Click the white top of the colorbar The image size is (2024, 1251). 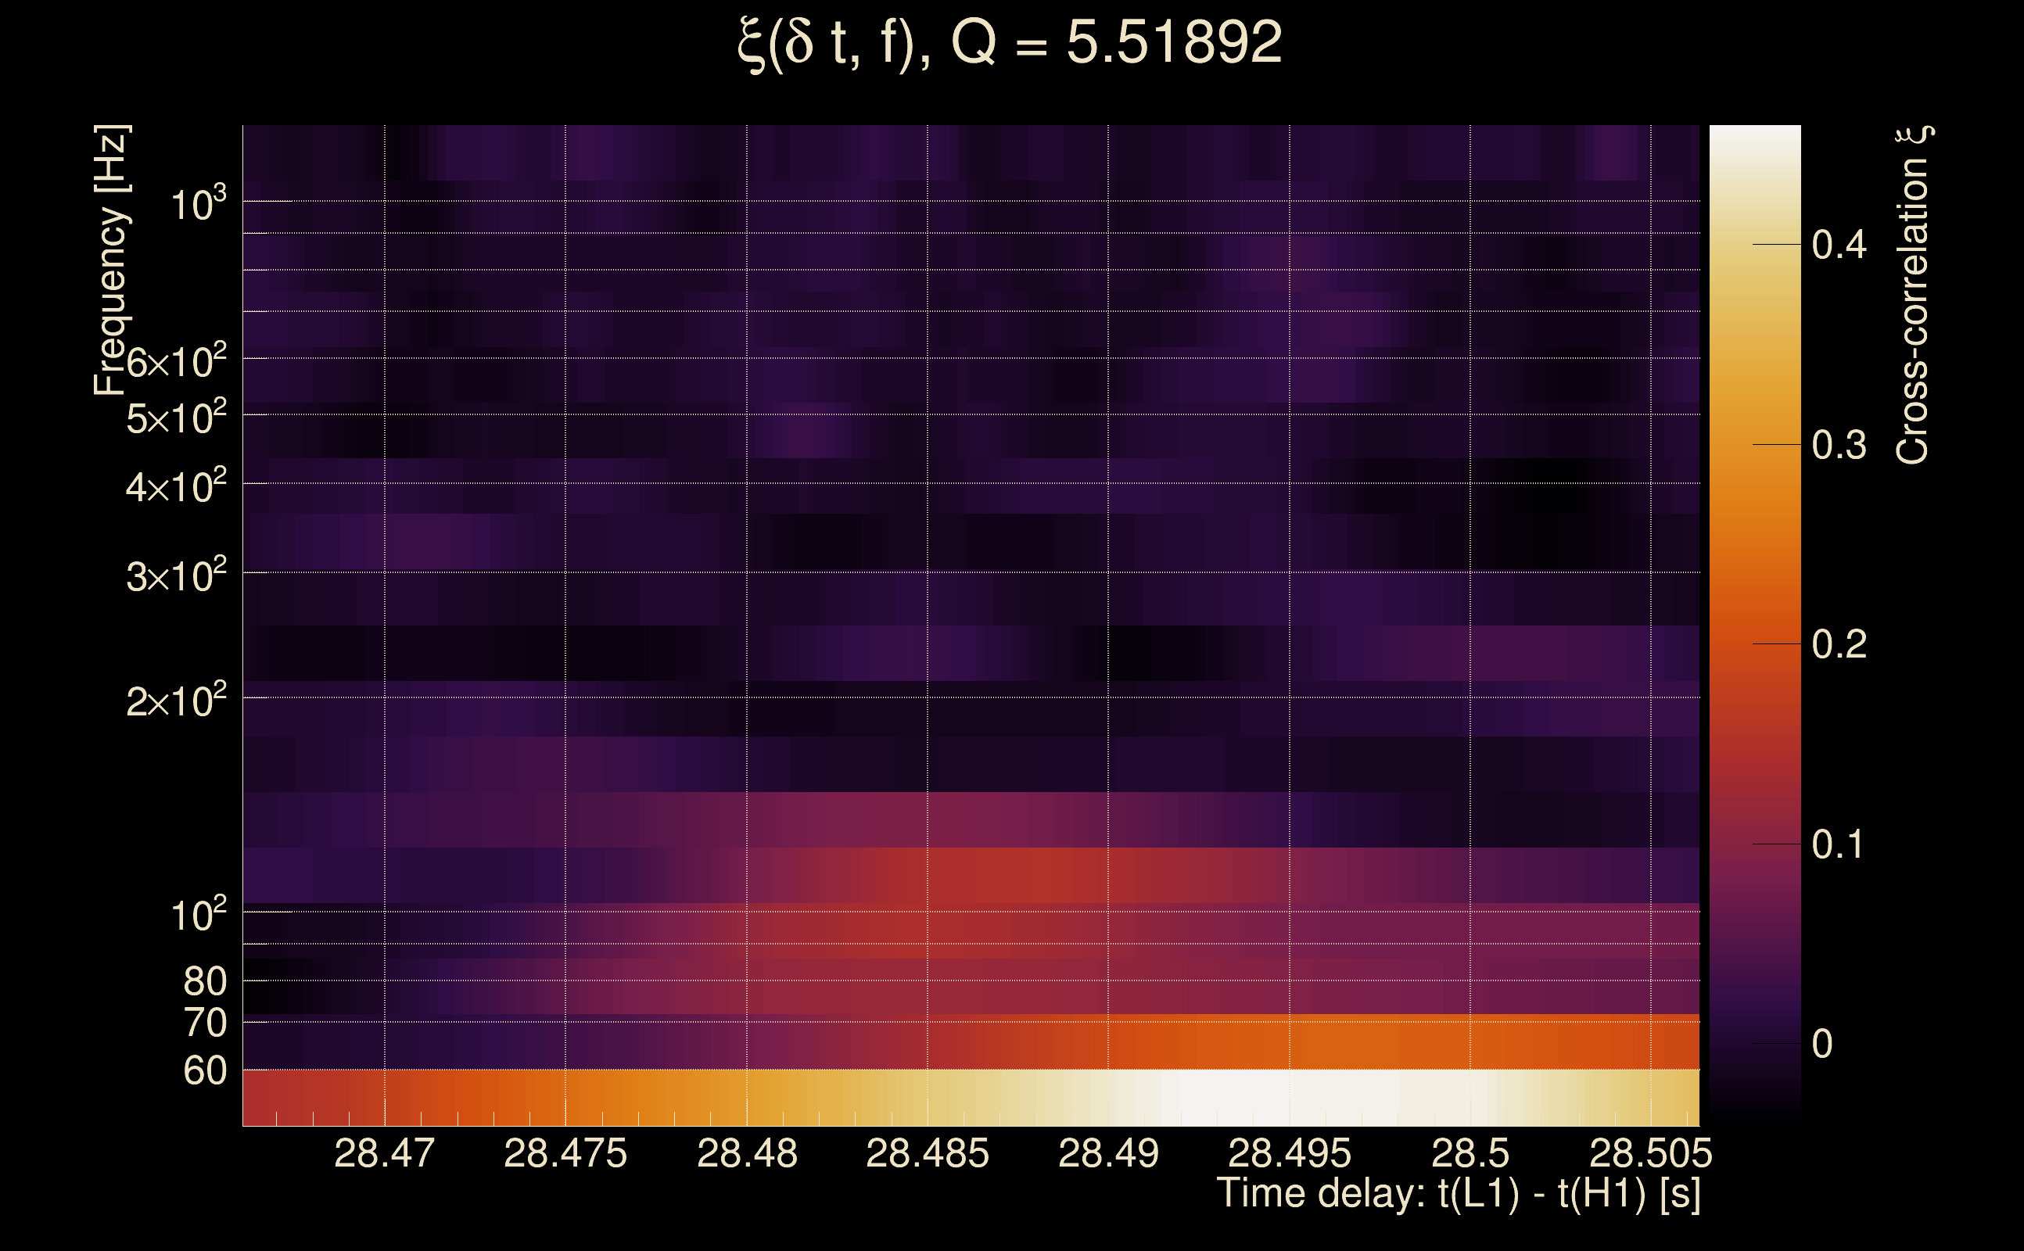click(x=1754, y=141)
